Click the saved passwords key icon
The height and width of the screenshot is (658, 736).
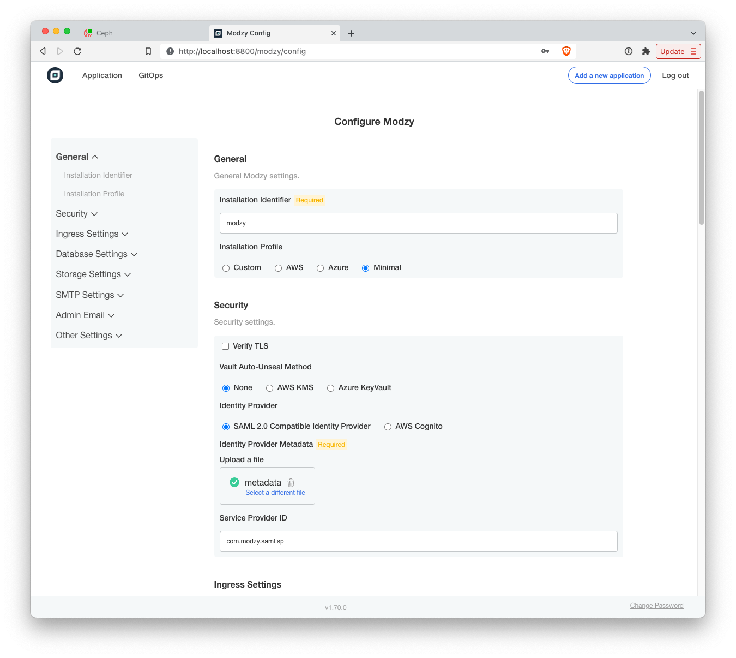tap(545, 51)
